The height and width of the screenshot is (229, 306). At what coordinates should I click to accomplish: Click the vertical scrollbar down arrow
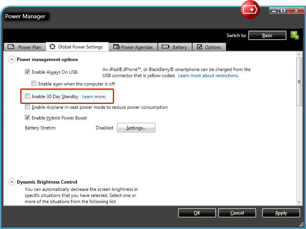tap(299, 202)
